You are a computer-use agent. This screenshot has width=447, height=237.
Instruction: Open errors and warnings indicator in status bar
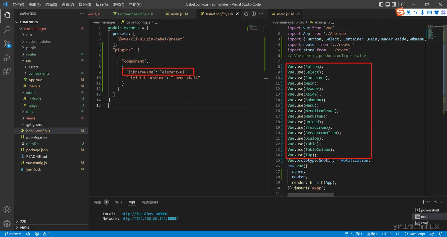pos(42,234)
